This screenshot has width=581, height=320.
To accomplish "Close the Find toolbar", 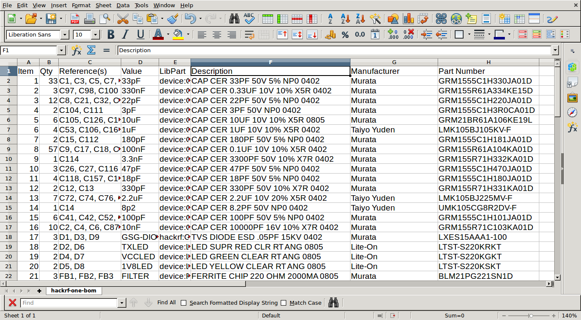I will tap(13, 303).
